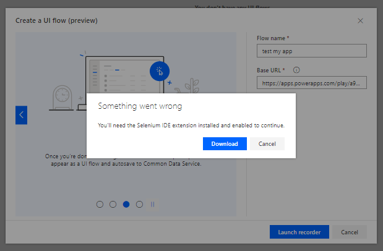Open the Base URL info icon
Screen dimensions: 383x251
tap(296, 70)
